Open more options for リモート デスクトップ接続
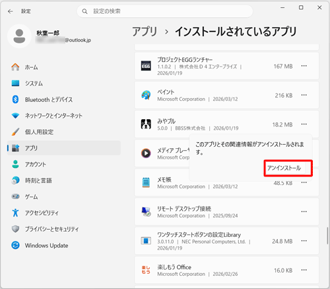330x289 pixels. coord(304,211)
